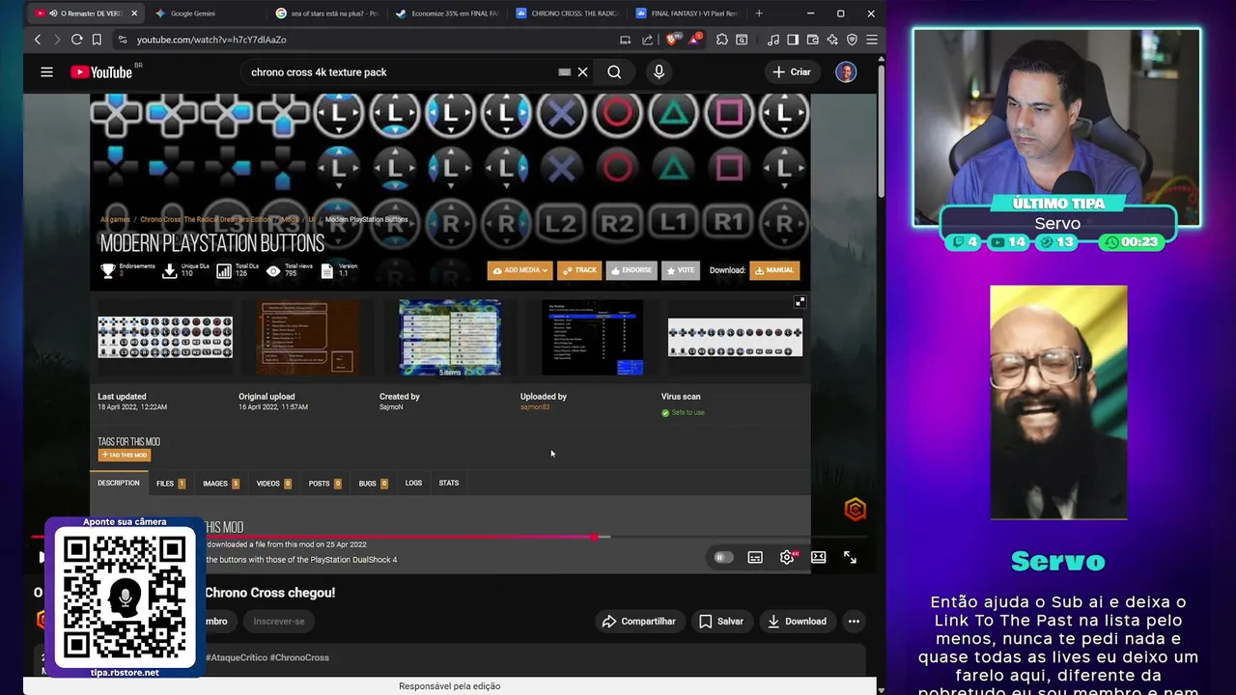This screenshot has width=1236, height=695.
Task: Select the STATS tab
Action: click(x=449, y=483)
